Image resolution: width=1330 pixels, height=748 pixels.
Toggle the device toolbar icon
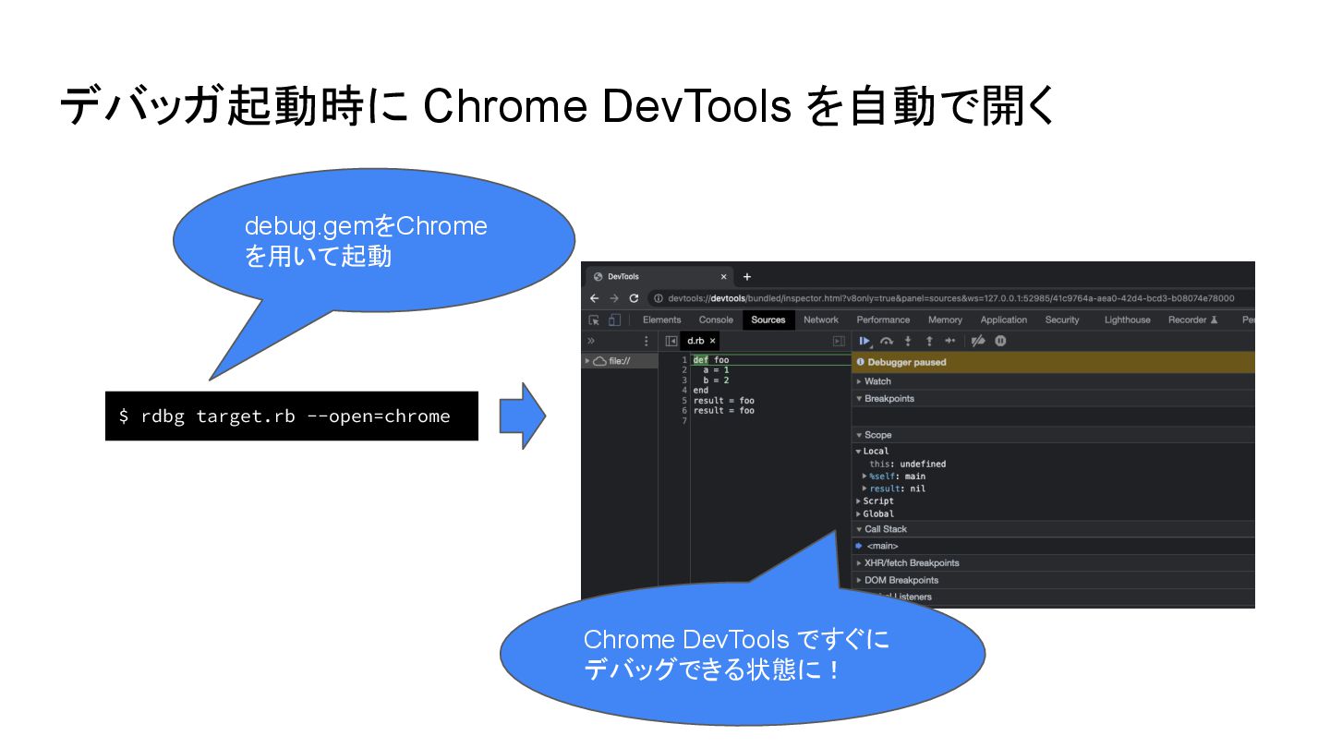click(614, 320)
